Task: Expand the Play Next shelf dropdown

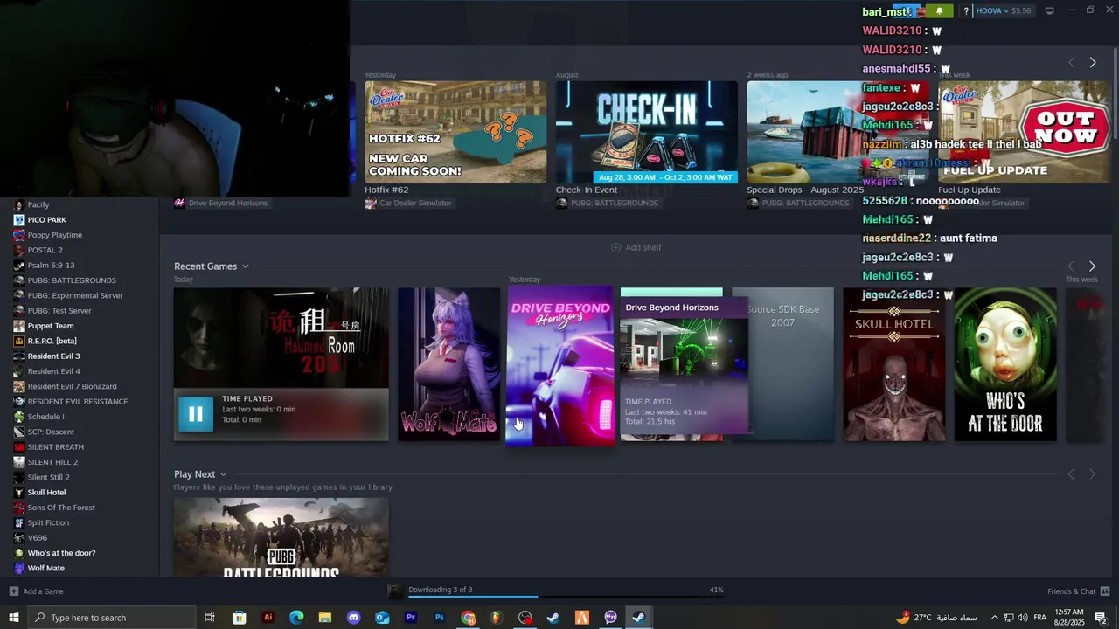Action: 223,474
